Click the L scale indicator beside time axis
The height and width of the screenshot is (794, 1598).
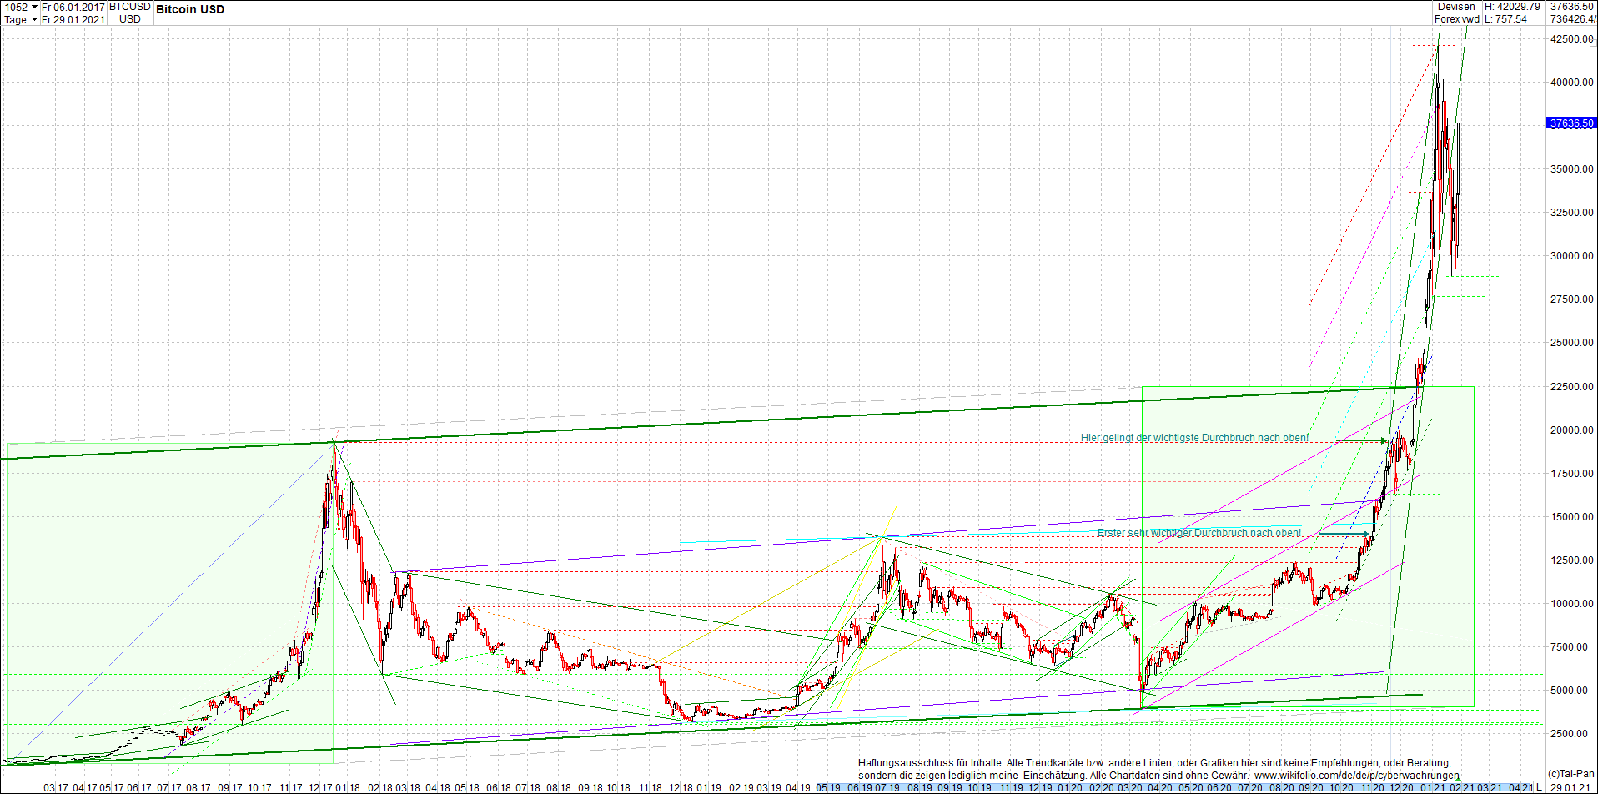coord(1540,787)
